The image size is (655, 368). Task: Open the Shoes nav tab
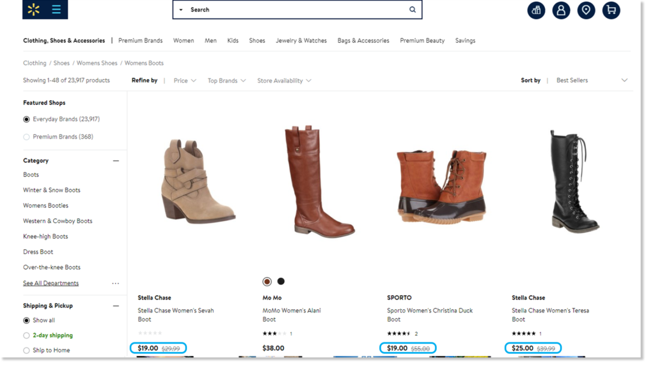click(257, 40)
